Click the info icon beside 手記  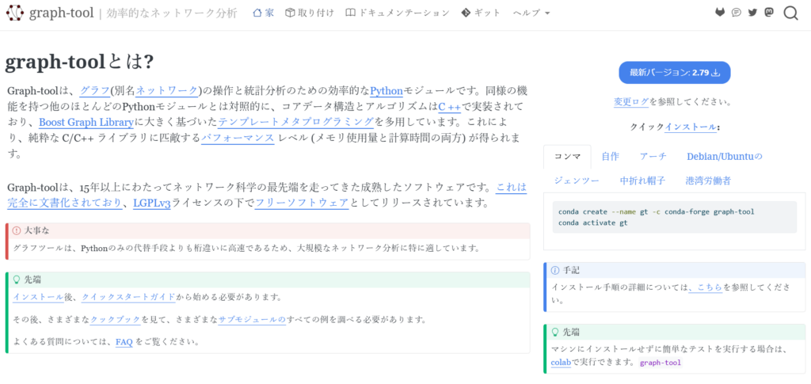pyautogui.click(x=555, y=270)
